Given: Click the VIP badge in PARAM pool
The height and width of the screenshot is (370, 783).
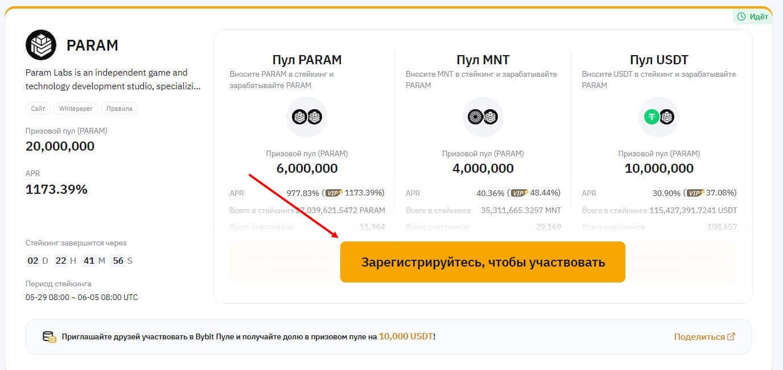Looking at the screenshot, I should (x=334, y=193).
